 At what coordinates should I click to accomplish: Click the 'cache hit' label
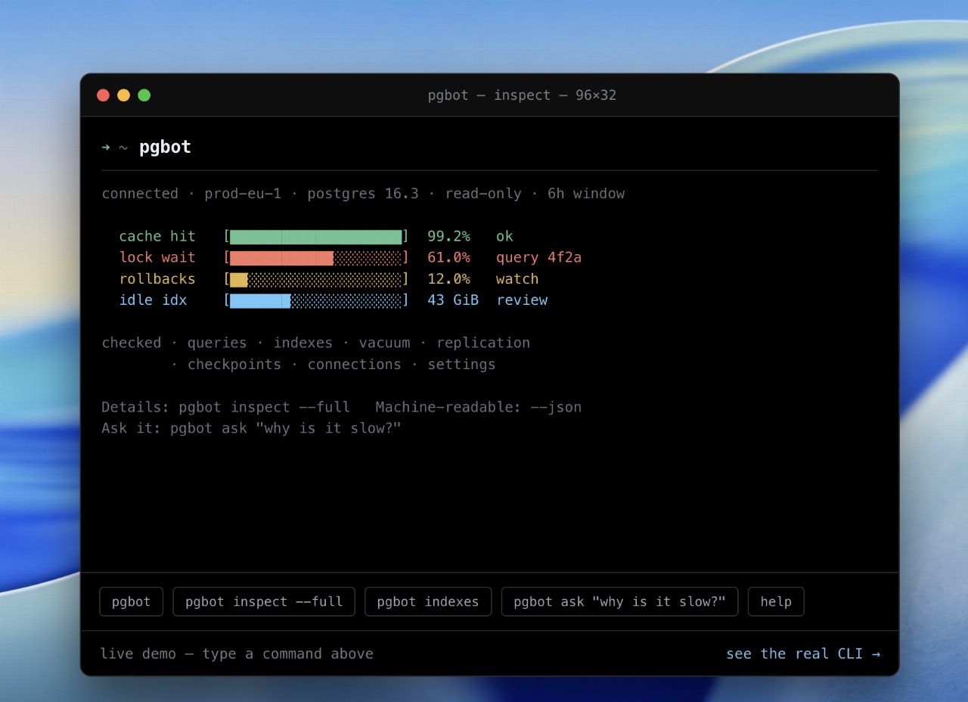[157, 236]
